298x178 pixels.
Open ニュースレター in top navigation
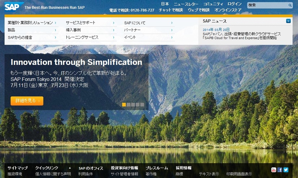[x=186, y=4]
